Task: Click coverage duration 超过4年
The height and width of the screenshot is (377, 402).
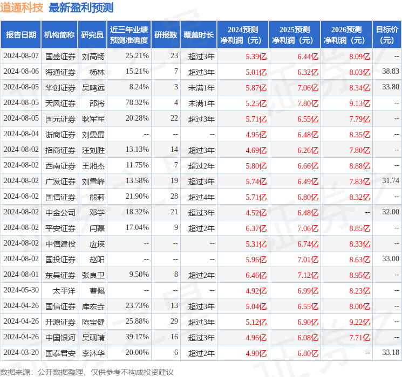Action: click(201, 197)
